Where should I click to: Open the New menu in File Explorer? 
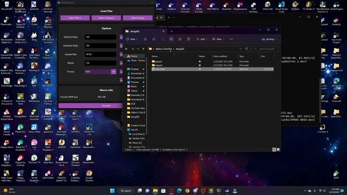pyautogui.click(x=132, y=39)
